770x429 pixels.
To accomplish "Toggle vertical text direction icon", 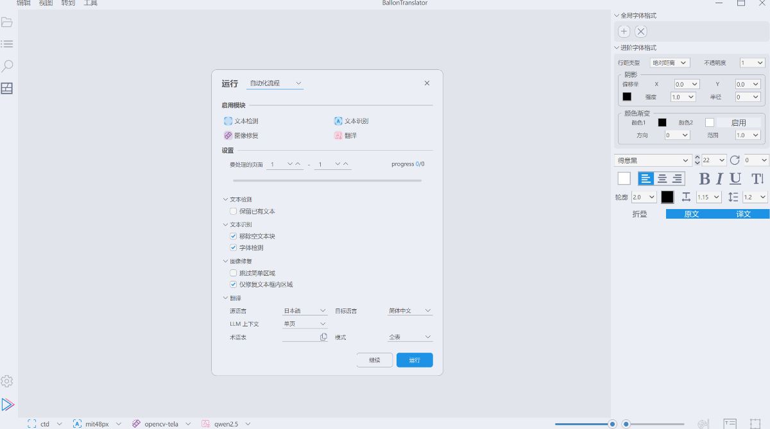I will point(757,179).
